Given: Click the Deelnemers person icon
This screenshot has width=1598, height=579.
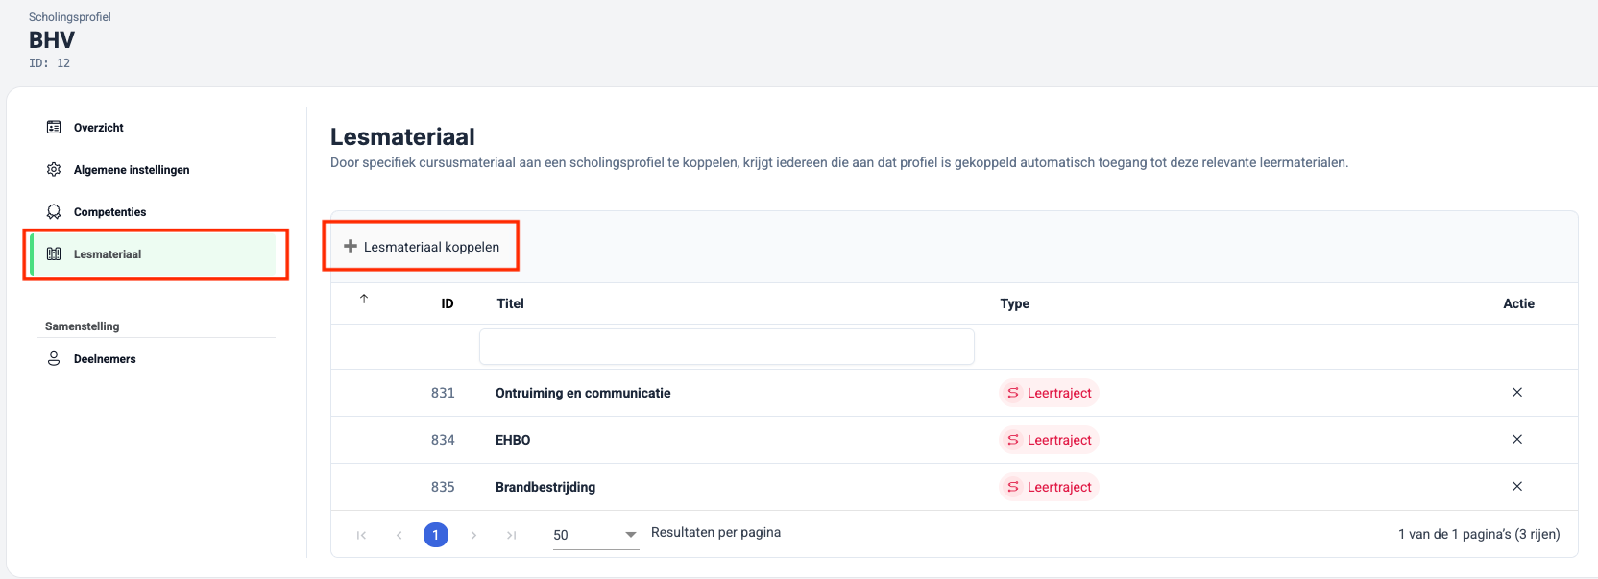Looking at the screenshot, I should click(54, 359).
